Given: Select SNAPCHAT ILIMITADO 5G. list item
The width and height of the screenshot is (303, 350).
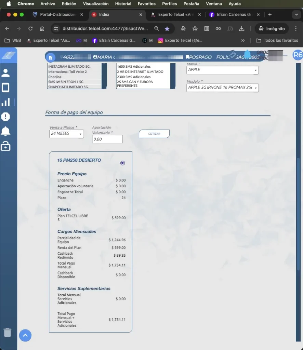Looking at the screenshot, I should point(75,87).
